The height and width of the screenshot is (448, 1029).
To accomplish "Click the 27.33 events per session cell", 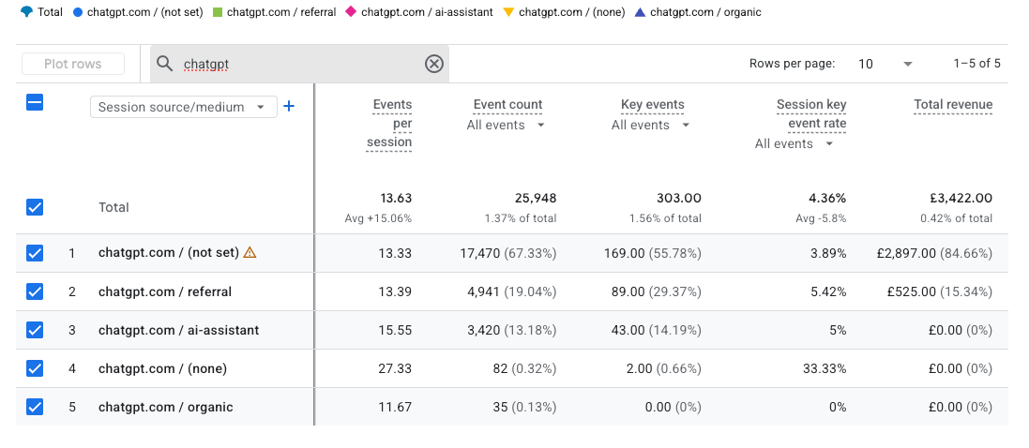I will [x=395, y=368].
